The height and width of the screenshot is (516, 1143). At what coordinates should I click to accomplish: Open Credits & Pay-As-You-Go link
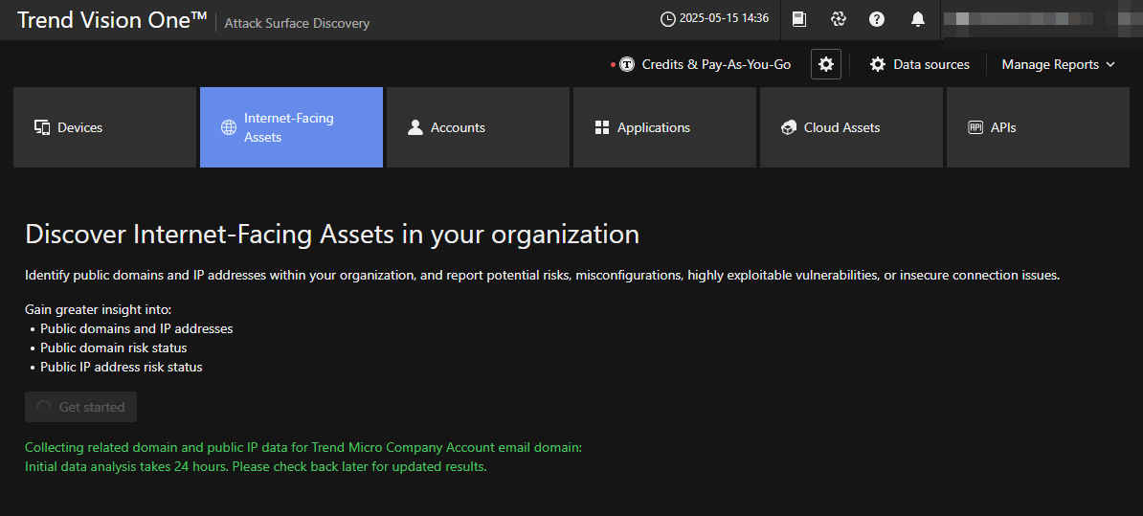(716, 64)
